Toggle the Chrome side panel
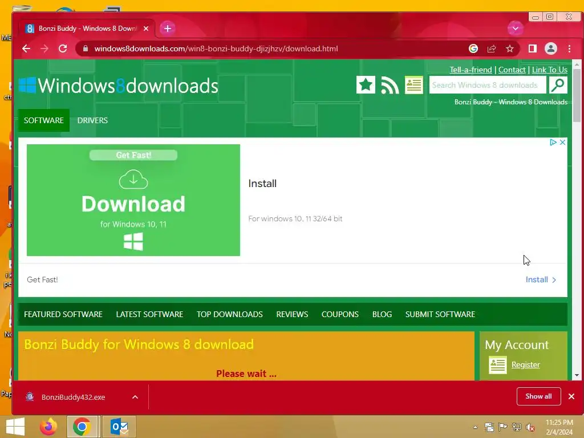Screen dimensions: 584x438 pos(532,48)
